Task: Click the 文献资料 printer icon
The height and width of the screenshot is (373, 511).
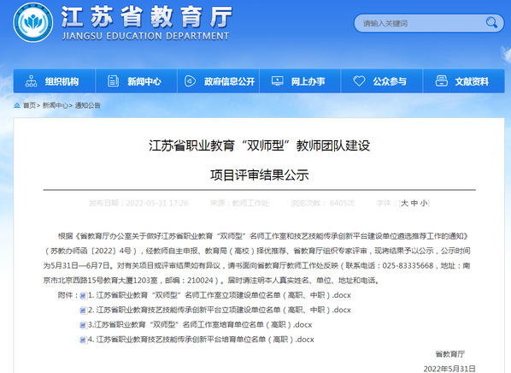Action: [441, 81]
